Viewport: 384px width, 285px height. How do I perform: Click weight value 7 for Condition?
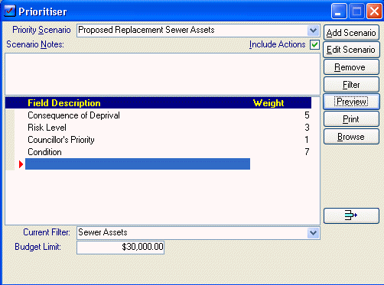click(x=307, y=152)
